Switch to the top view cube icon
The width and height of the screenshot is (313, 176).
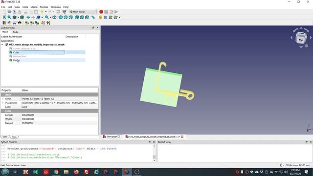(x=66, y=18)
